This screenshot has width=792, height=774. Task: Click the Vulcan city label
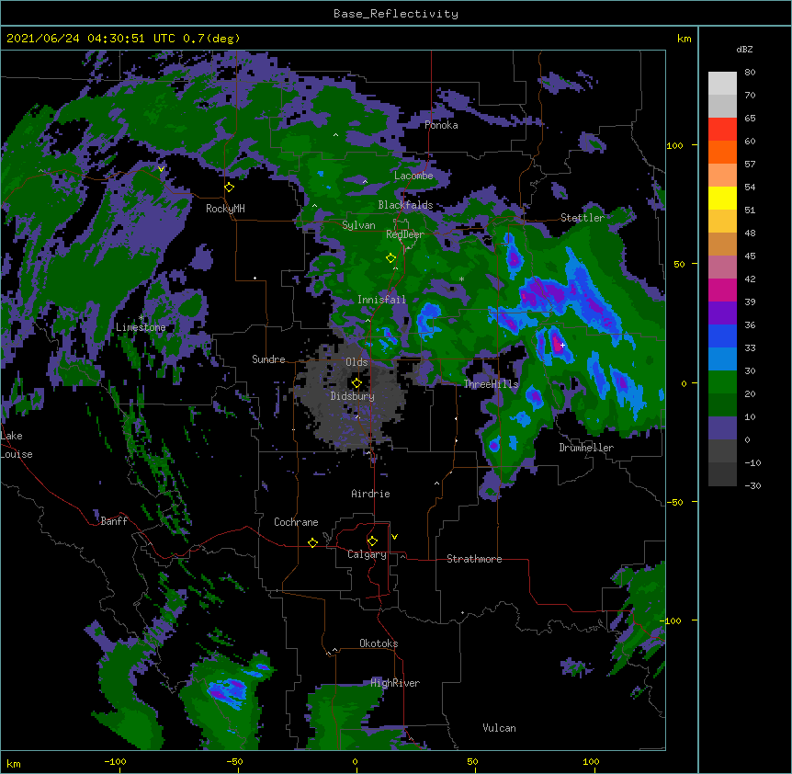coord(499,728)
